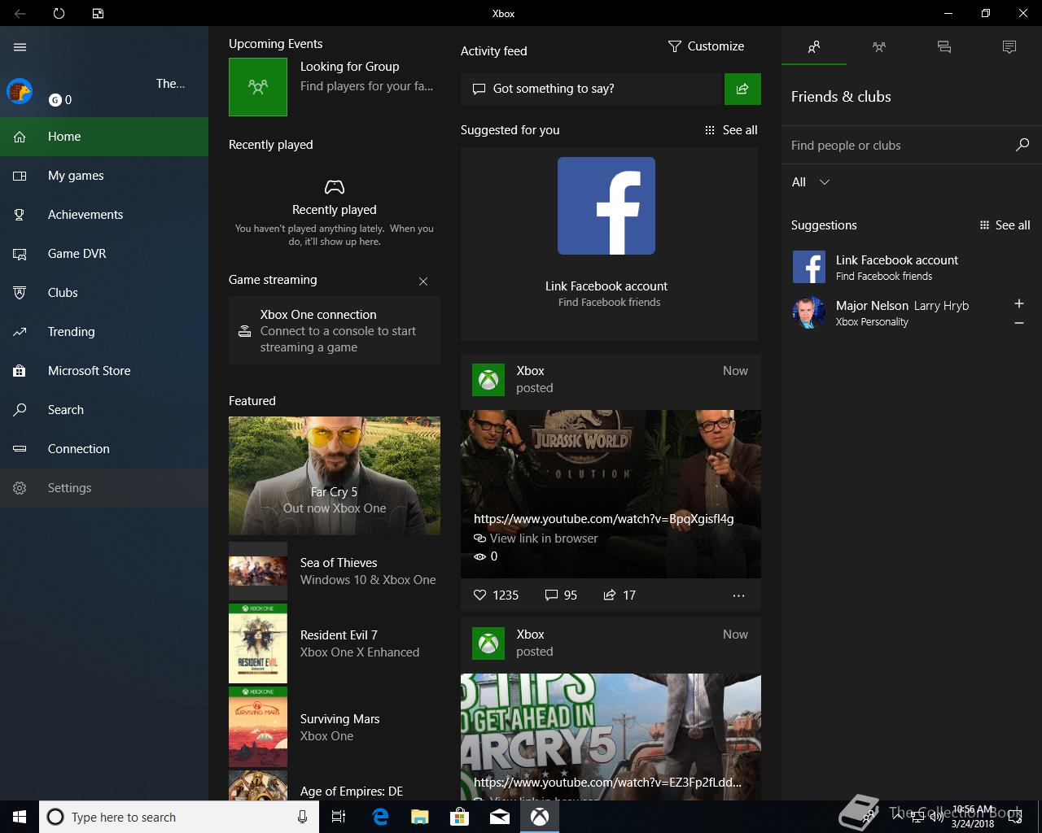Share the post with 17 shares
The width and height of the screenshot is (1042, 833).
pyautogui.click(x=620, y=595)
